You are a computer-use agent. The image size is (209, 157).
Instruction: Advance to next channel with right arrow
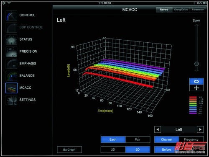(200, 129)
